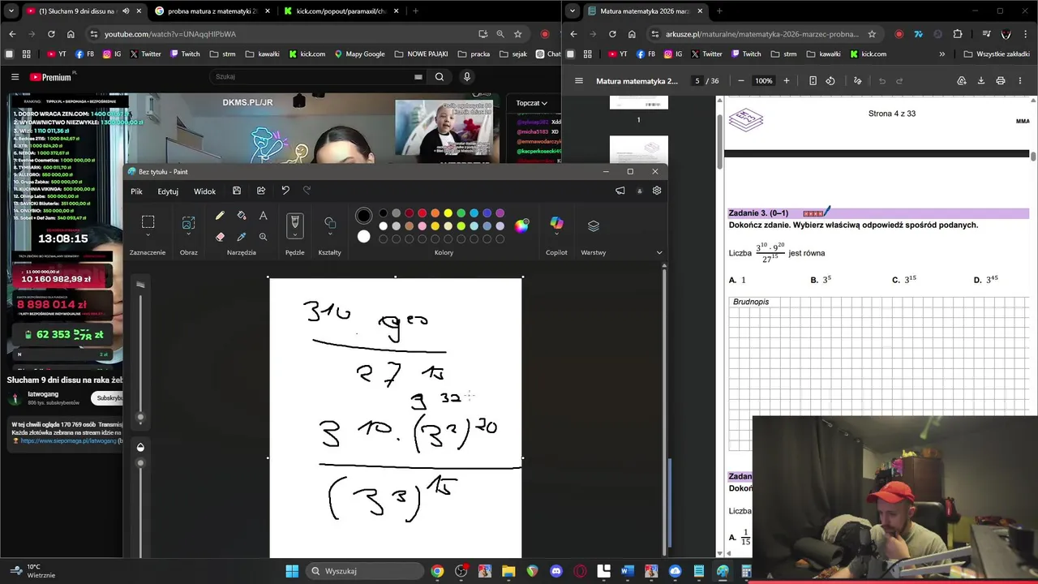Select the Color picker eyedropper in Paint

click(242, 237)
